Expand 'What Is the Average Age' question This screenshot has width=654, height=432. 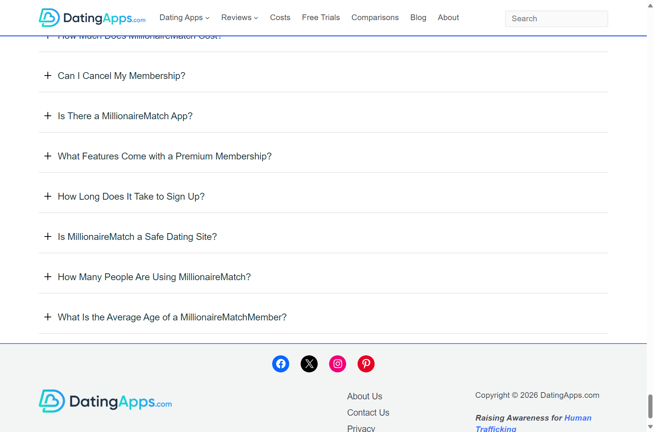(x=323, y=317)
